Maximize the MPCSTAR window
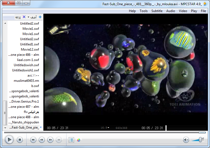This screenshot has height=148, width=210. tap(19, 3)
